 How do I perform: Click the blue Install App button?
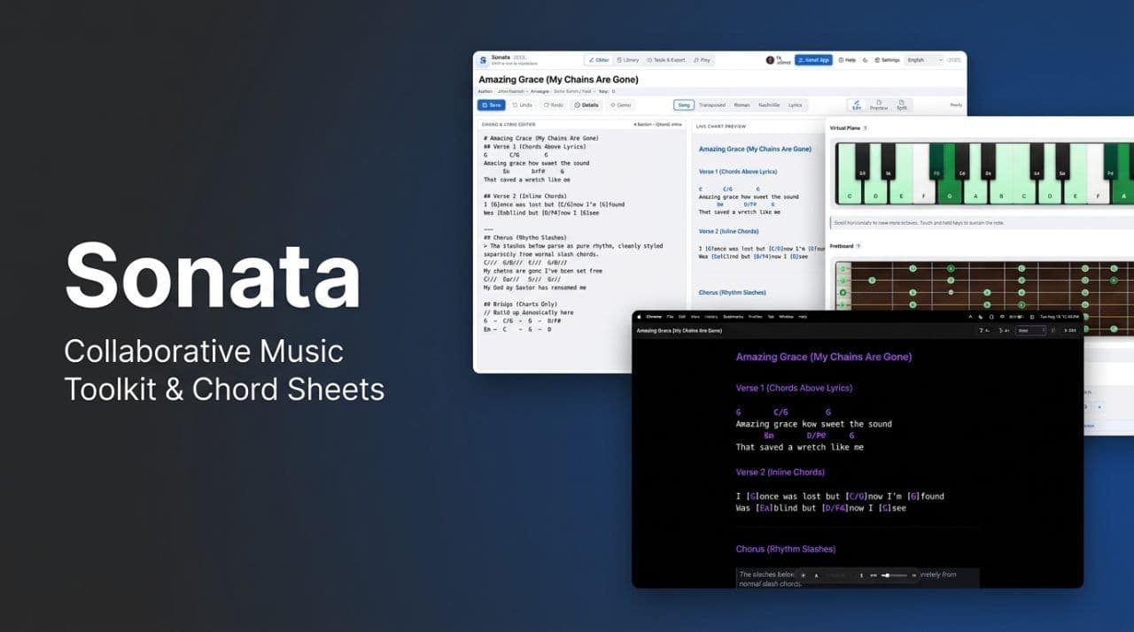pos(813,60)
